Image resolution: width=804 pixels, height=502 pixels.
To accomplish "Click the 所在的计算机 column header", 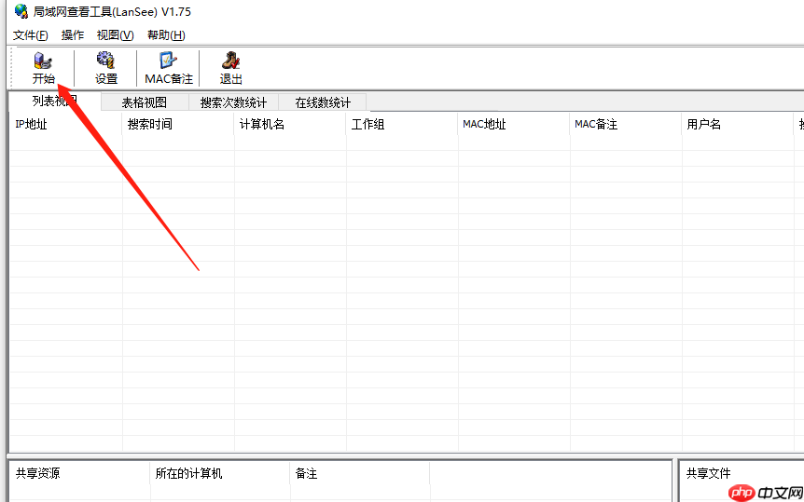I will pyautogui.click(x=220, y=473).
